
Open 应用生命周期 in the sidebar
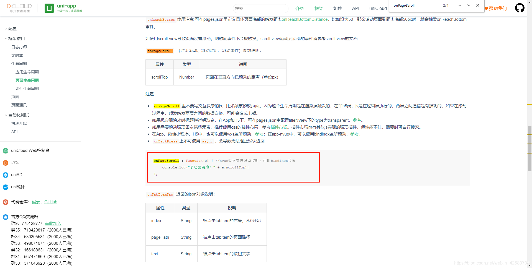(27, 72)
